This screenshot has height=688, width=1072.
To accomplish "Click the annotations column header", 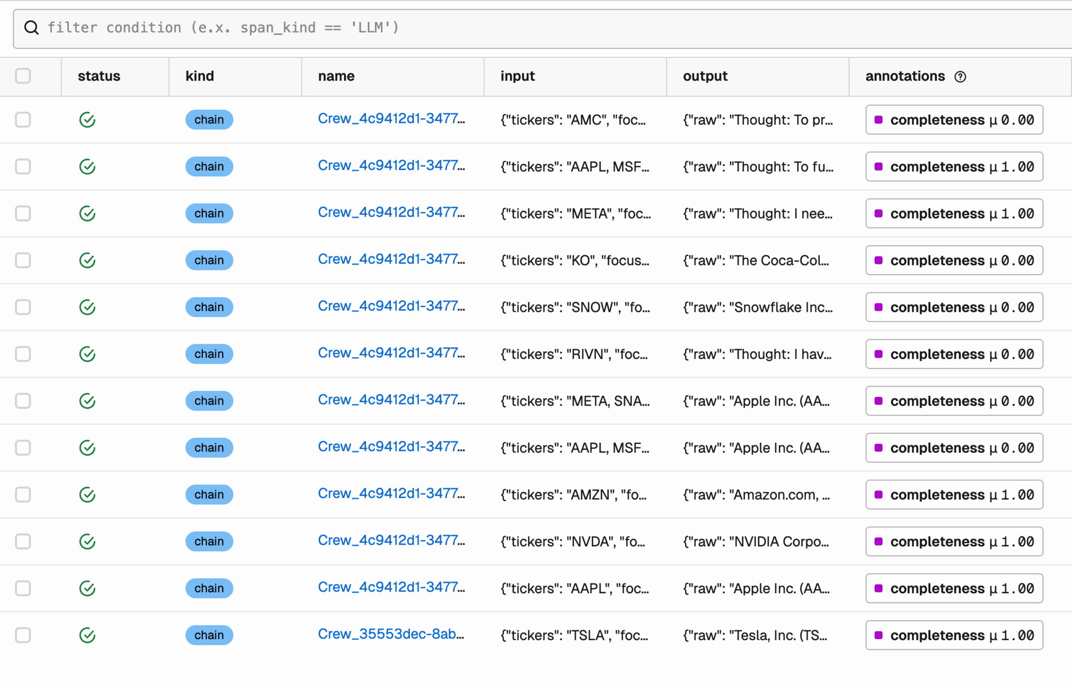I will pos(905,76).
